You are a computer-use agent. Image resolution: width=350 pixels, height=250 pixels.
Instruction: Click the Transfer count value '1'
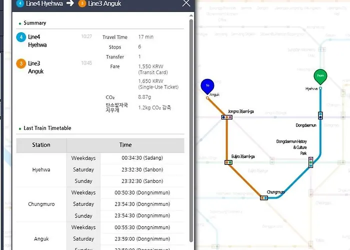tap(139, 56)
